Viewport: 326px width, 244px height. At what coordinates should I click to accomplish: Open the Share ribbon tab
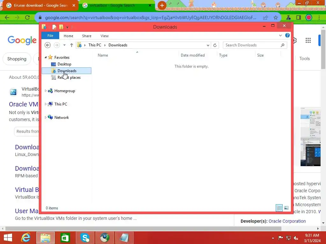click(87, 36)
